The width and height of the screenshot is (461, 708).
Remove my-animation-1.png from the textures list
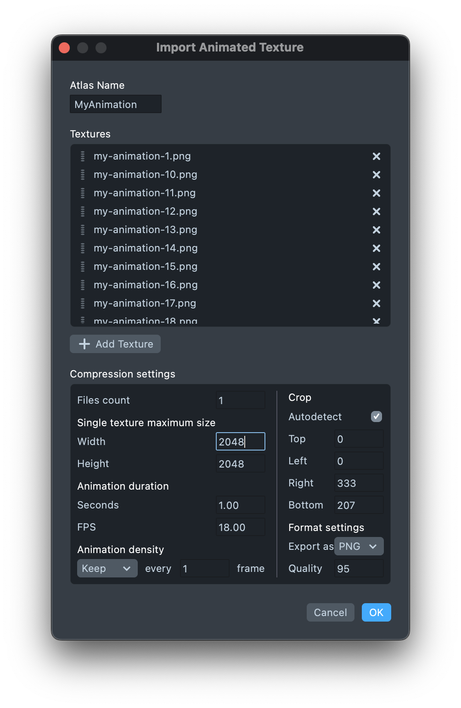pos(376,156)
